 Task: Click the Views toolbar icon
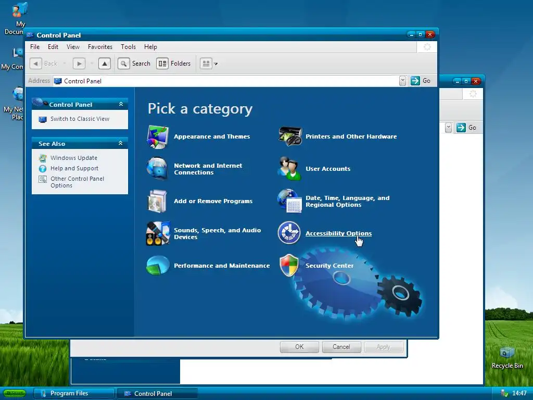[x=206, y=63]
